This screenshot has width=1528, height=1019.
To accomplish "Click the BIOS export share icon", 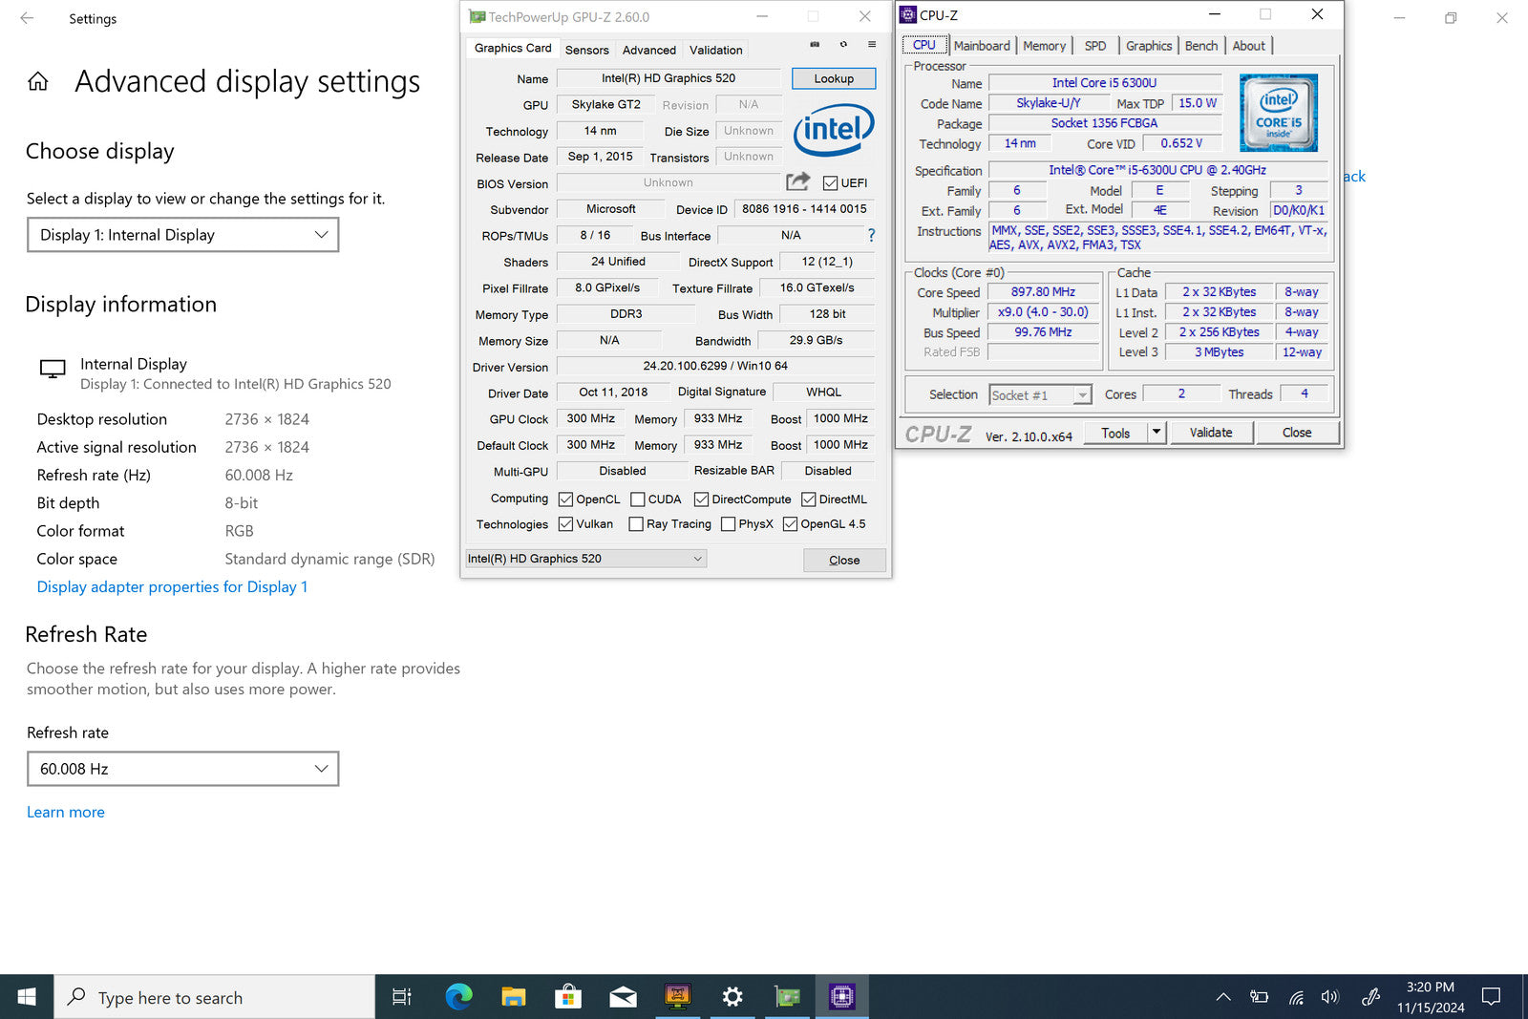I will (x=797, y=181).
